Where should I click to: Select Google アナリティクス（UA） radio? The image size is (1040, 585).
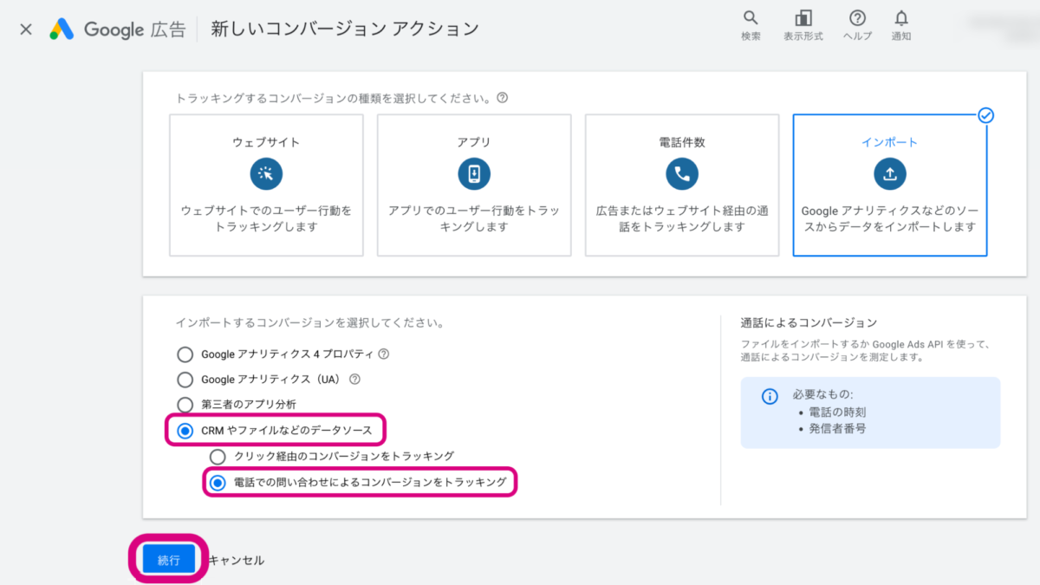click(185, 380)
